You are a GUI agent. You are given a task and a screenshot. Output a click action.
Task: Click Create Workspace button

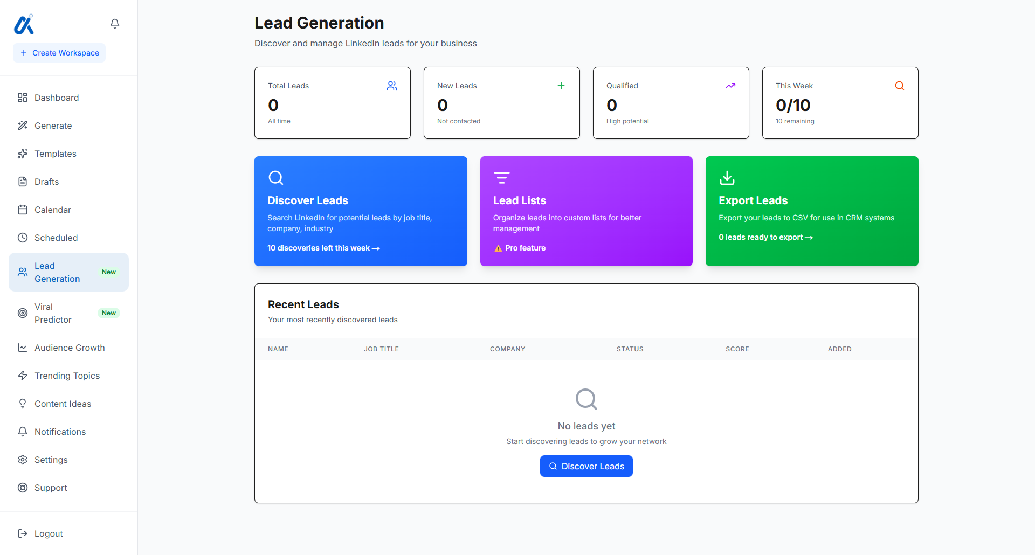click(59, 53)
